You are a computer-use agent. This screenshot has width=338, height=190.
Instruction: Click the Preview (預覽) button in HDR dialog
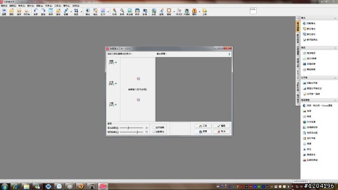(203, 131)
